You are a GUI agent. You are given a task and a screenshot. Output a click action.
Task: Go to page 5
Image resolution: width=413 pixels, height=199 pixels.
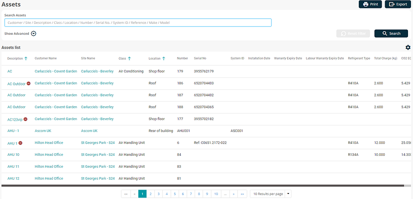(175, 194)
